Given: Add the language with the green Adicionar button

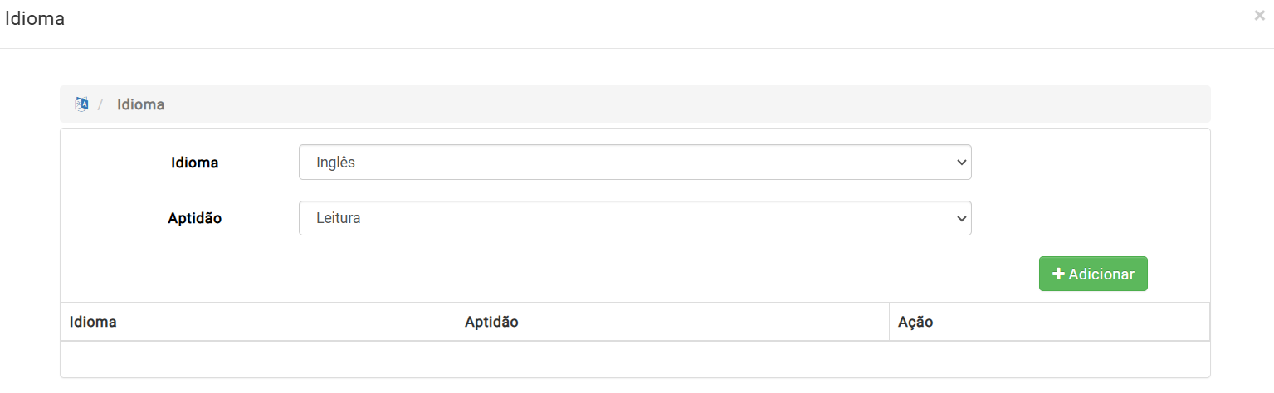Looking at the screenshot, I should tap(1093, 274).
